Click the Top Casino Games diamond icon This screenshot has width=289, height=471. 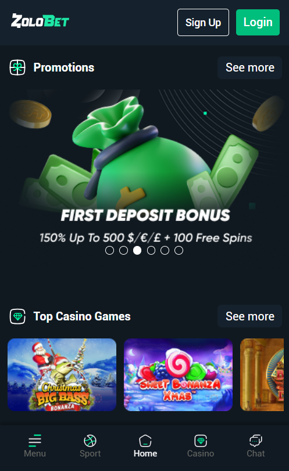(17, 316)
